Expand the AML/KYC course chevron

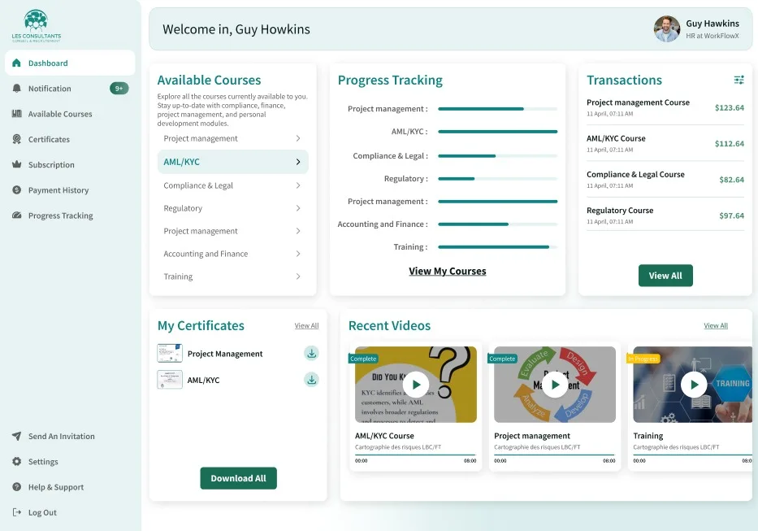298,162
